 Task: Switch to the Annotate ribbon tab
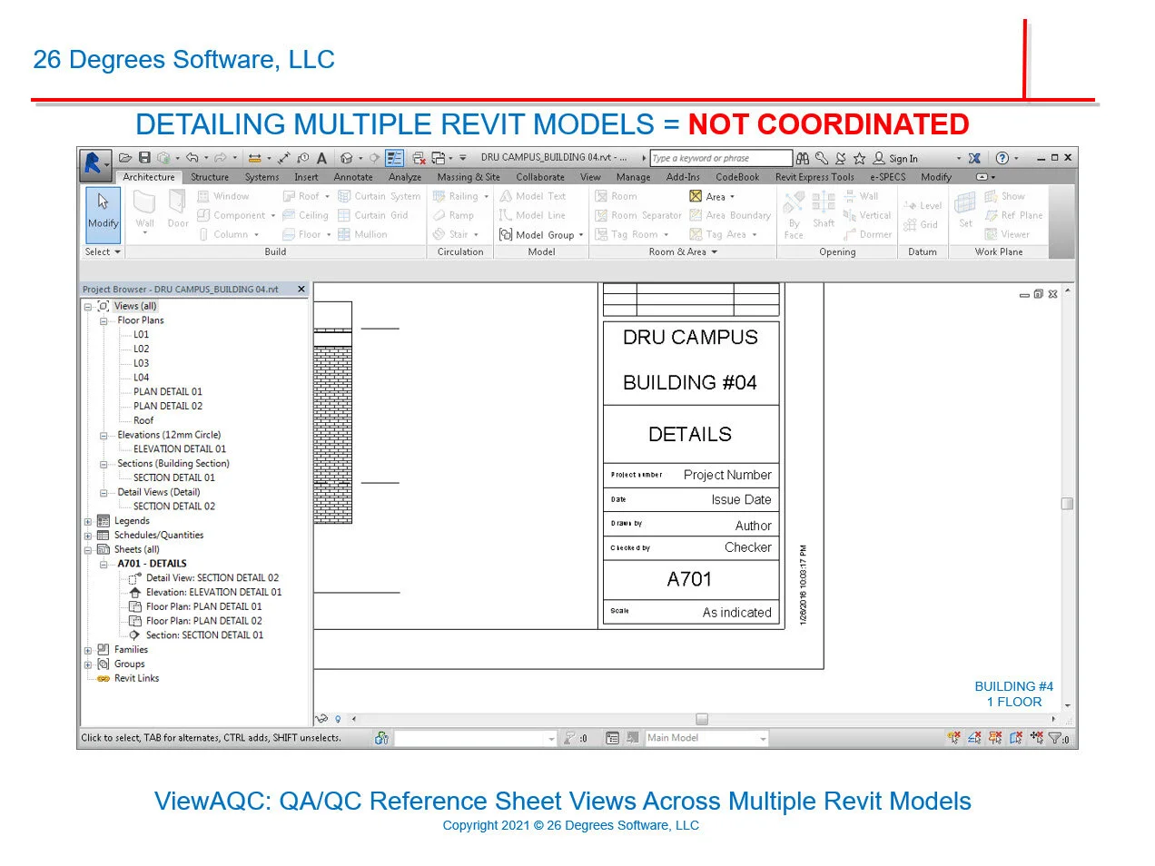[353, 178]
